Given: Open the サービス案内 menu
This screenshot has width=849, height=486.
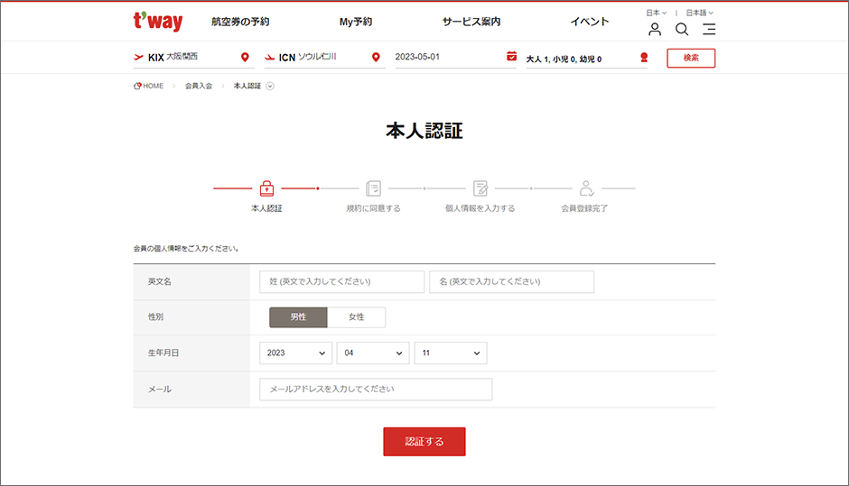Looking at the screenshot, I should (x=471, y=22).
